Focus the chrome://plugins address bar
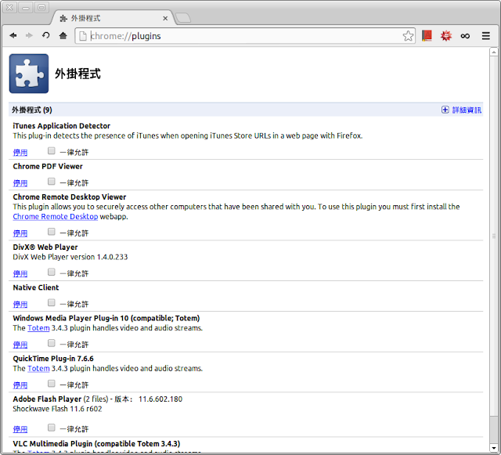Screen dimensions: 501x455 pos(244,36)
